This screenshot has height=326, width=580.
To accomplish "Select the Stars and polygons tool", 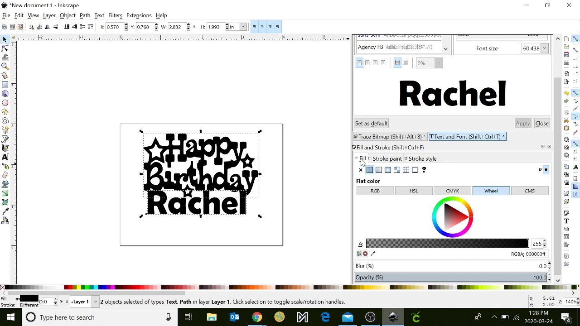I will click(5, 112).
